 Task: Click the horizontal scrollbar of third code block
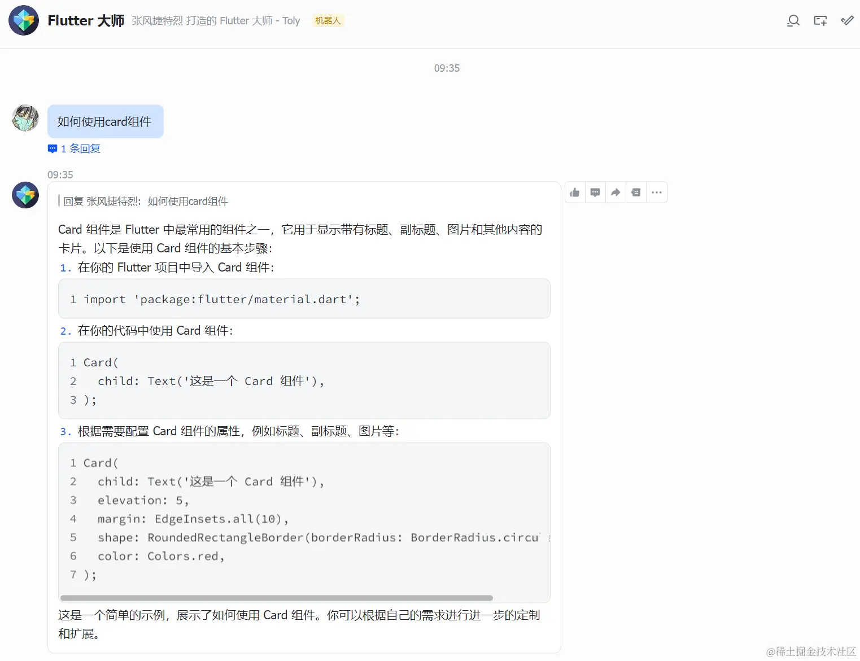pyautogui.click(x=277, y=598)
